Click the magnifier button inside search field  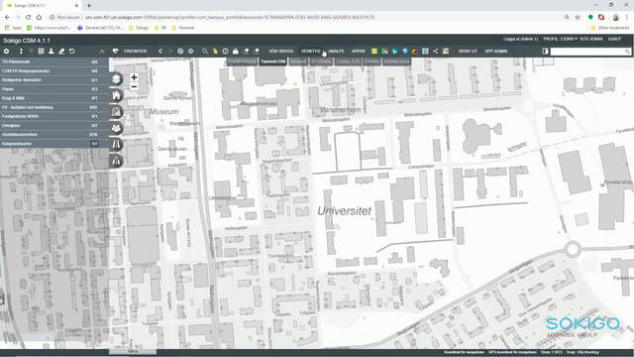pos(627,52)
